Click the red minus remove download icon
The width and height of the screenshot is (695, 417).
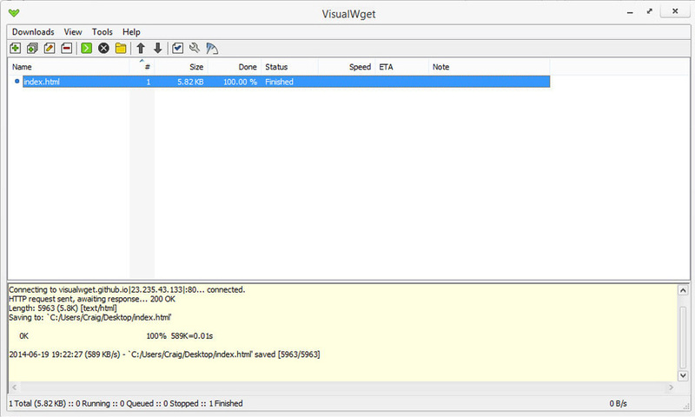click(x=67, y=48)
